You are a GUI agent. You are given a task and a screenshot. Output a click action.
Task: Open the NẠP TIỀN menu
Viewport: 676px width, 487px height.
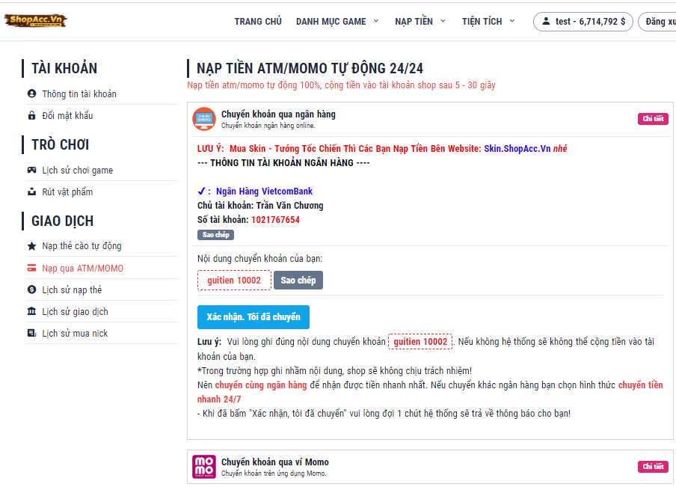pos(414,21)
